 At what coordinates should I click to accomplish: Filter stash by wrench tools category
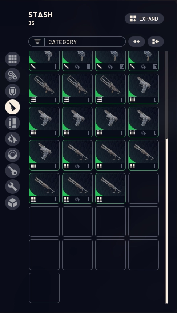(13, 187)
